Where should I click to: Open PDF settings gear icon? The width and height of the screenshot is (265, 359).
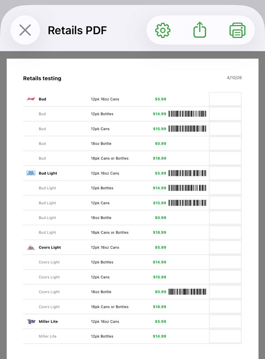tap(163, 30)
